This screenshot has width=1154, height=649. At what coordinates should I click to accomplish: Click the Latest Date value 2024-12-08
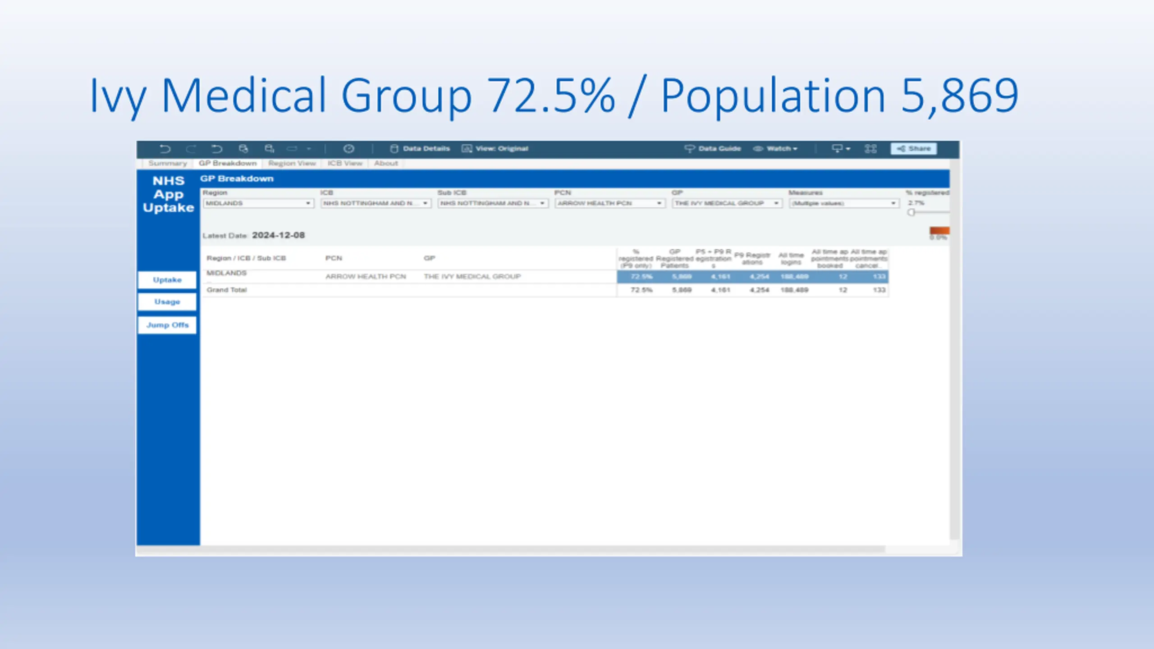point(278,235)
